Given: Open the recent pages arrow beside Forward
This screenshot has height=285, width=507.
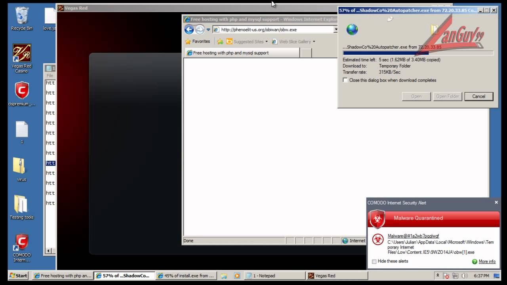Looking at the screenshot, I should coord(208,30).
